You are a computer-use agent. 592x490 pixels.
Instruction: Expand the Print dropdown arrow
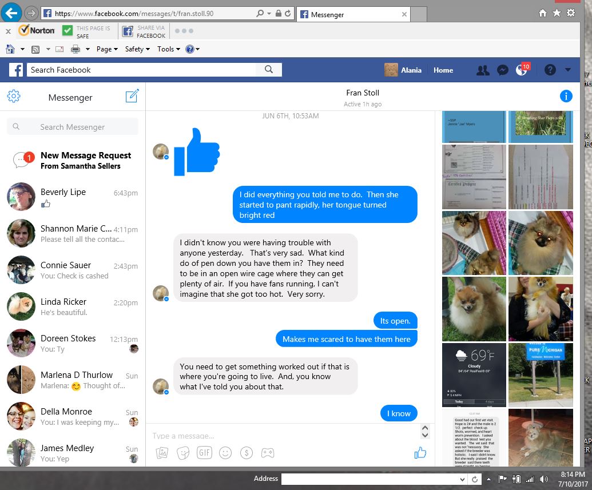(x=88, y=49)
